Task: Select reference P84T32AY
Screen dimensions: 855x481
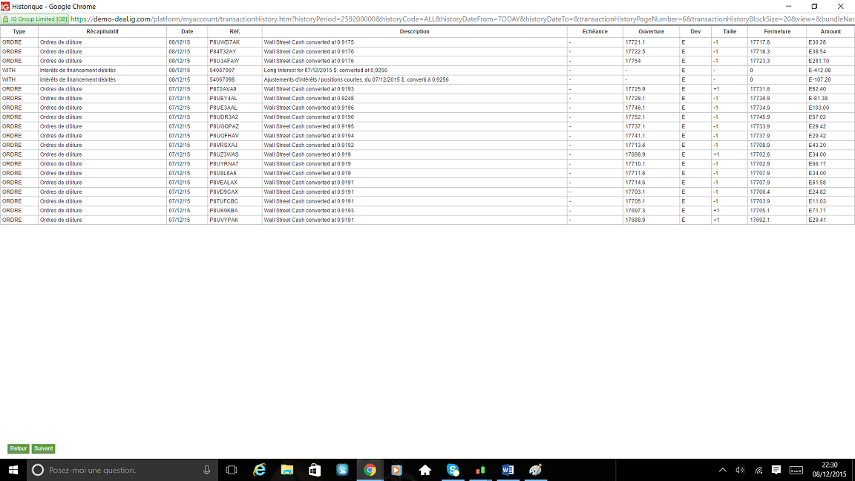Action: [223, 51]
